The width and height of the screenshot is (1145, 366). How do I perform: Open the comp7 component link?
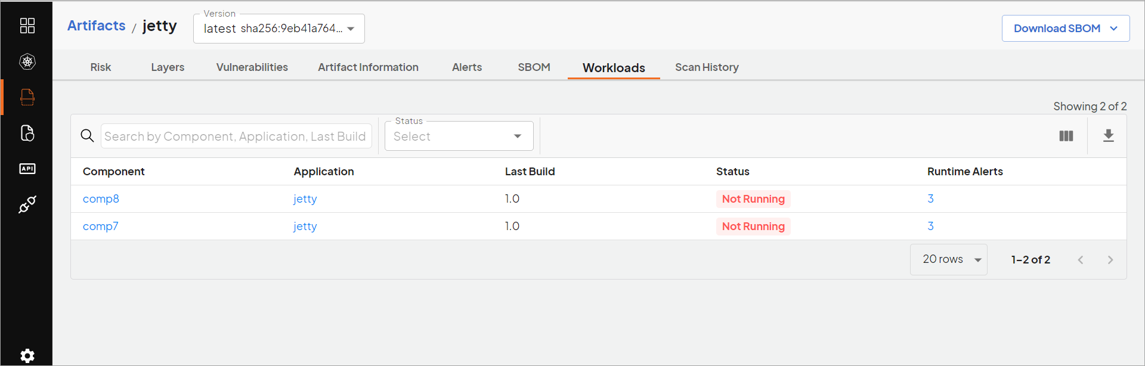(x=101, y=227)
